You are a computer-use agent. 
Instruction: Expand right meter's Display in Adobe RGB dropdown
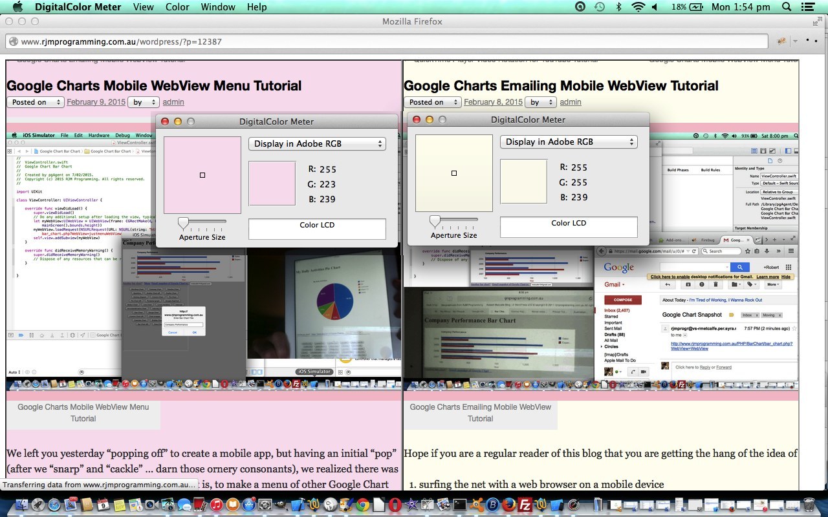pos(569,142)
